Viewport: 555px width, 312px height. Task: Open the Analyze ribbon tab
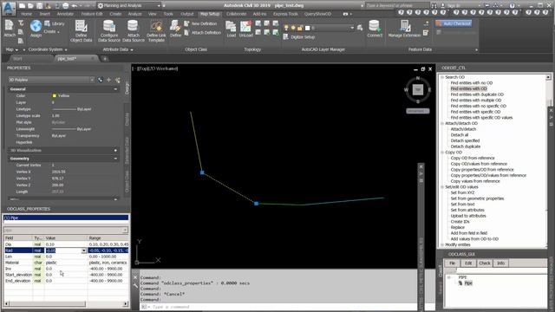[134, 14]
